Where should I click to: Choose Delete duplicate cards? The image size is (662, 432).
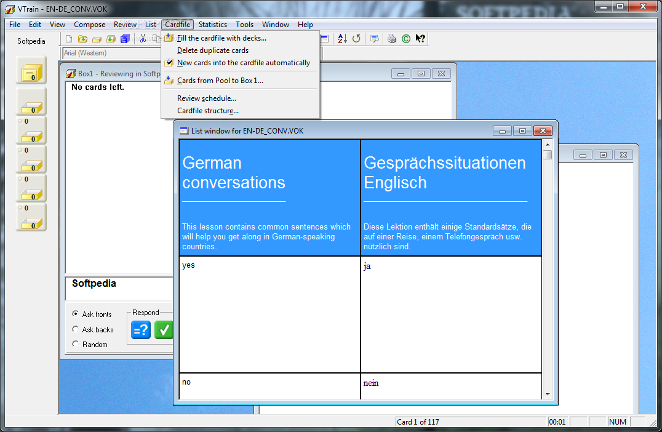click(240, 50)
